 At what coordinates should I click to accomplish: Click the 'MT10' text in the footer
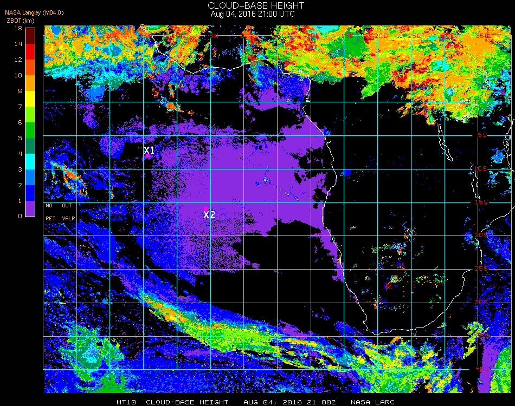(126, 402)
